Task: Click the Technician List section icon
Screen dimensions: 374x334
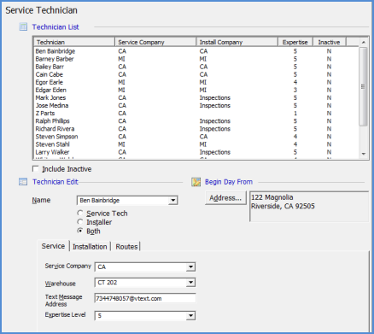Action: (23, 27)
